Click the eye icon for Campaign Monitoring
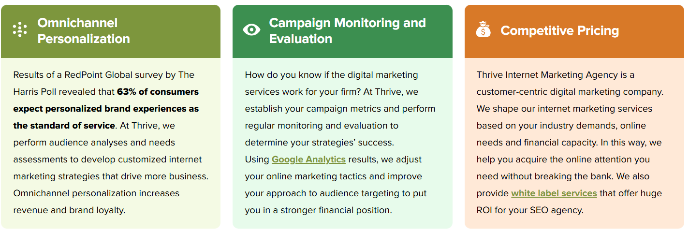Viewport: 689px width, 232px height. pos(251,30)
